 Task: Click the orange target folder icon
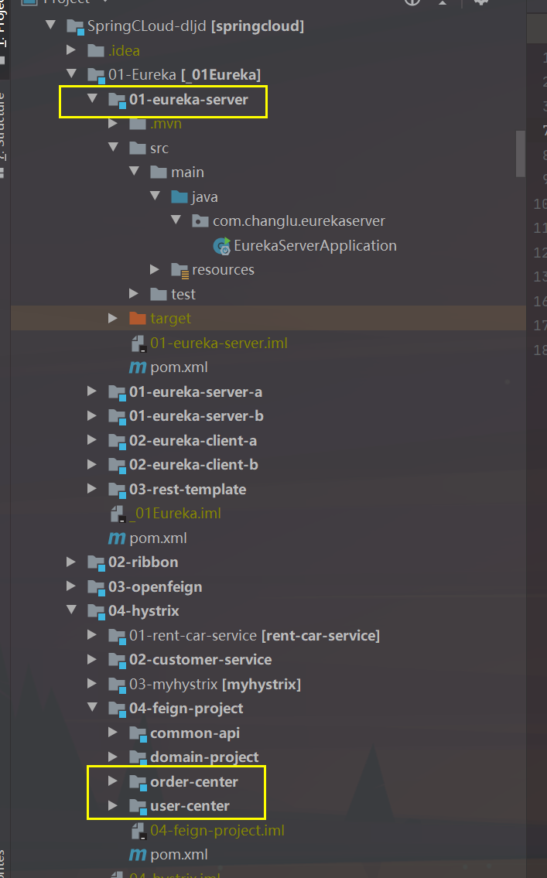coord(137,319)
